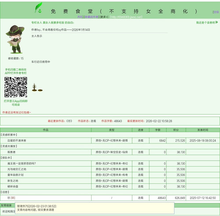This screenshot has height=216, width=220.
Task: Click the genre 原创-无CP-幻想未来-传奇
Action: click(112, 175)
